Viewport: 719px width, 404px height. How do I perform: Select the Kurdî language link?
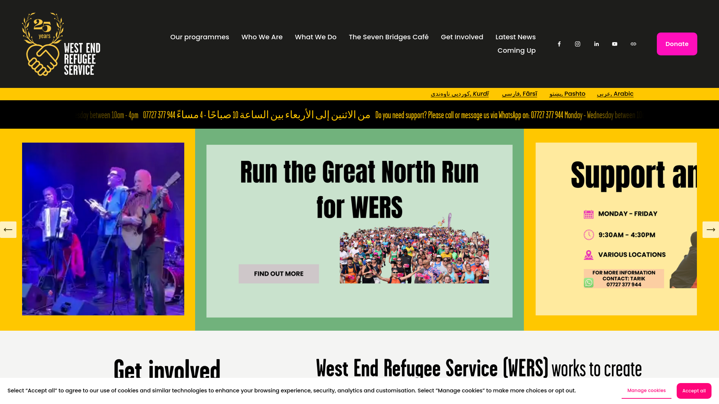459,94
